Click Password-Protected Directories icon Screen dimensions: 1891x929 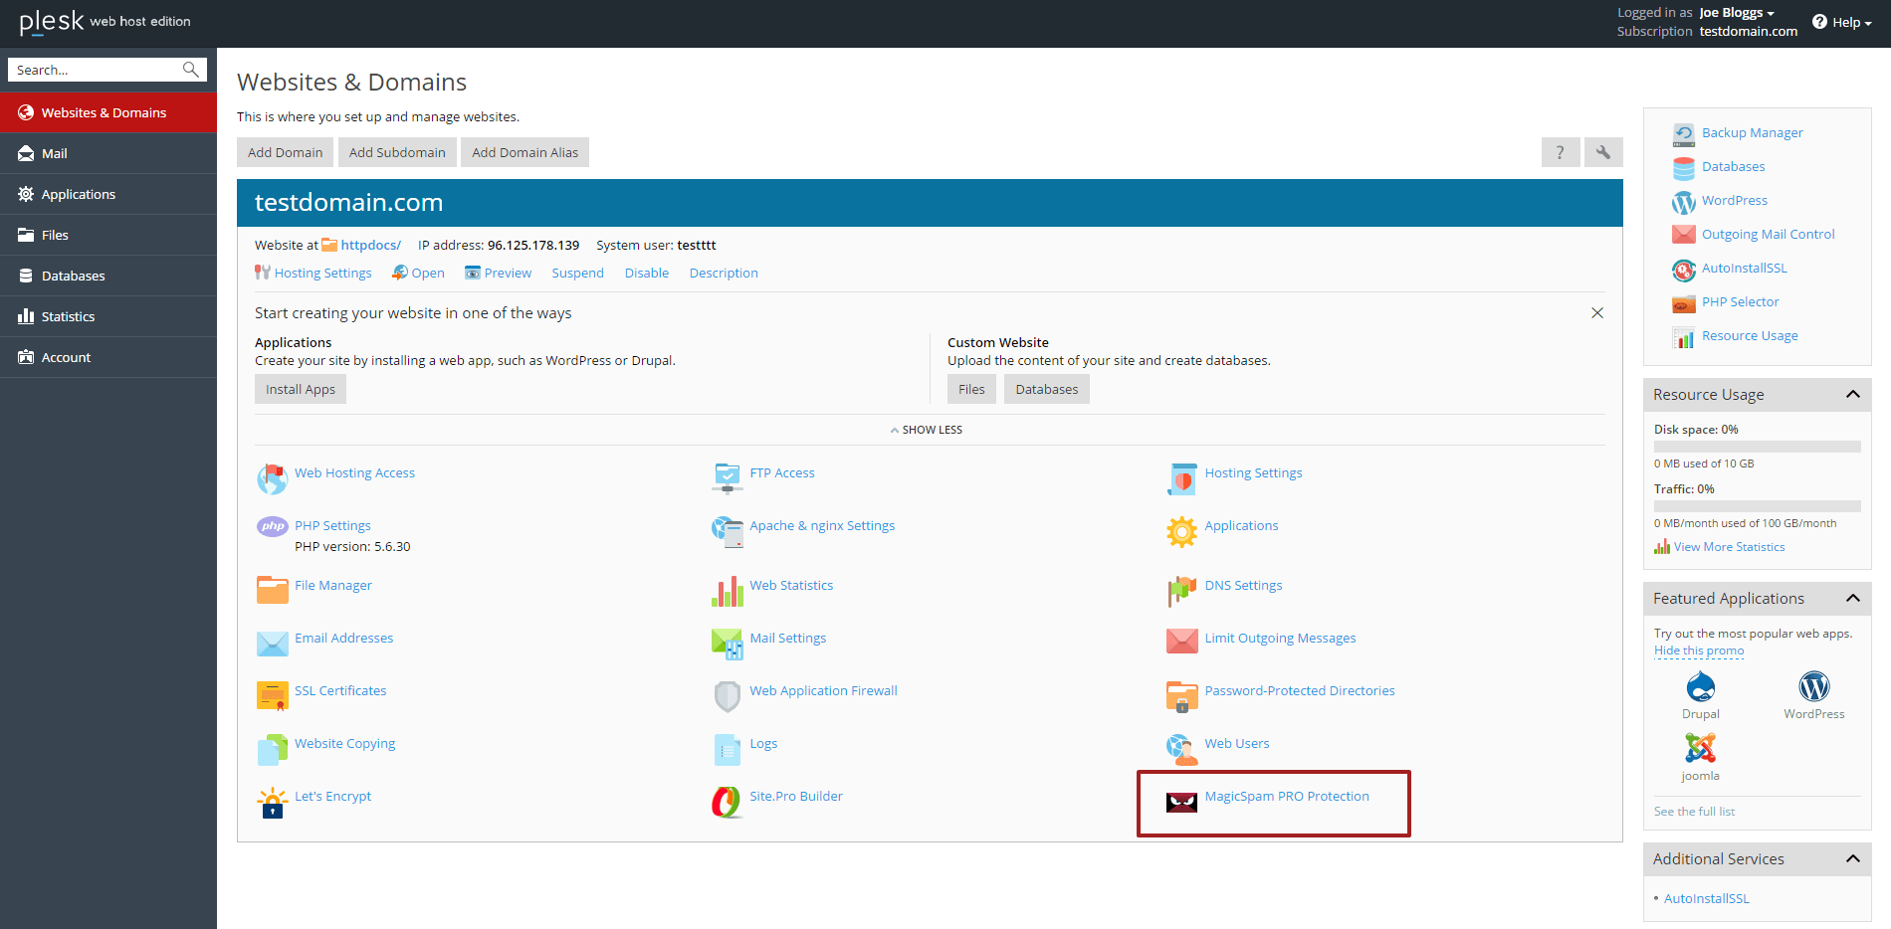pyautogui.click(x=1182, y=696)
